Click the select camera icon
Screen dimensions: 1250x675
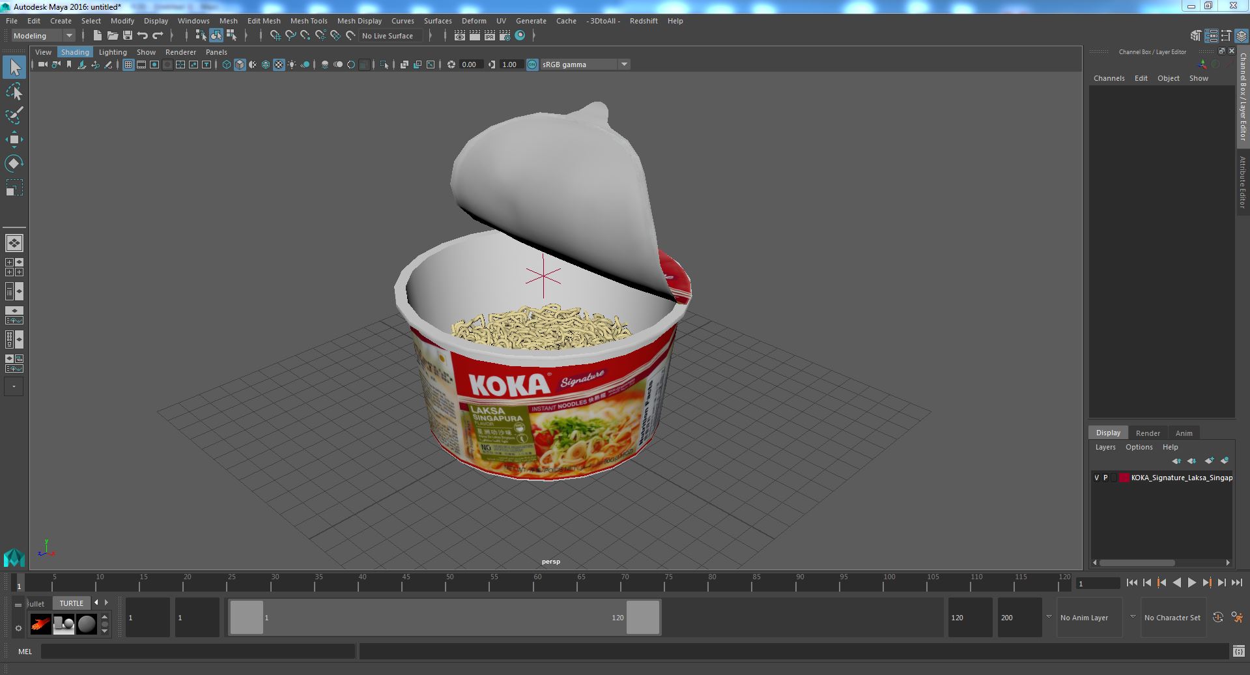(x=42, y=65)
